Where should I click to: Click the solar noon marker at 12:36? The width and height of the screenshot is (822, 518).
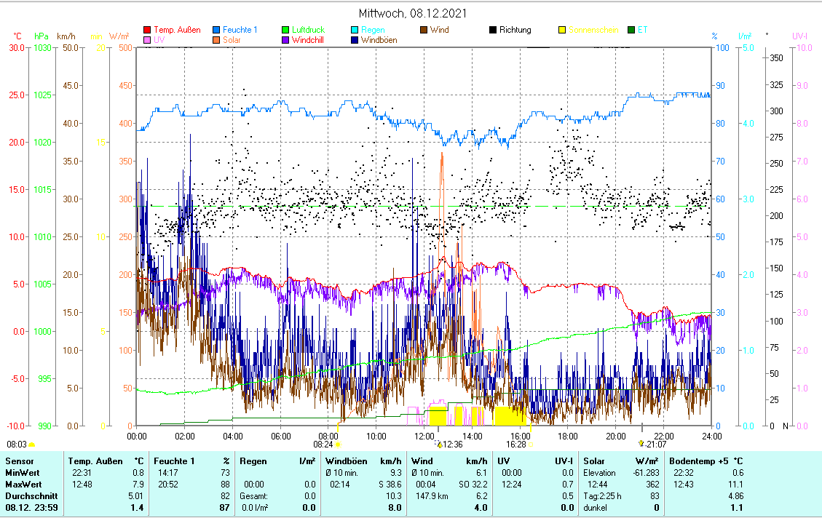[439, 444]
